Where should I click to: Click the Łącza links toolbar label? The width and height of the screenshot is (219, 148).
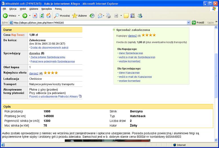(x=210, y=23)
